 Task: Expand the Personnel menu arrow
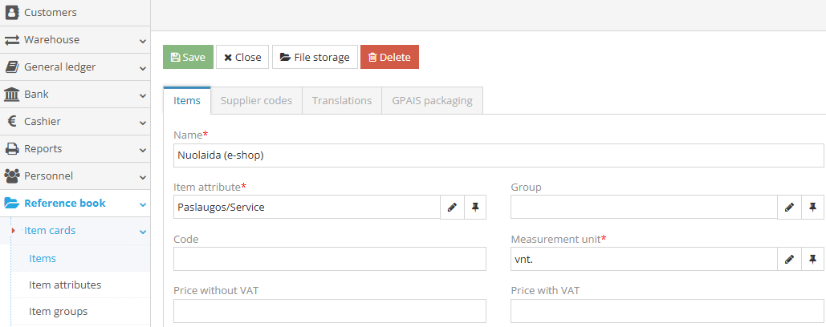[x=142, y=177]
